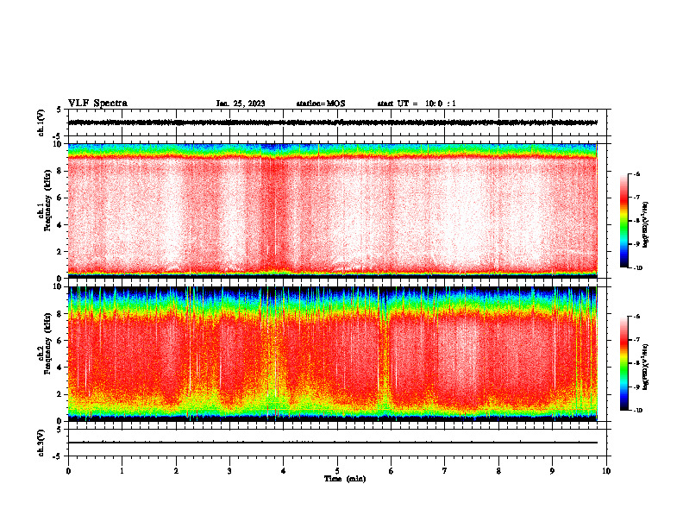Click the "8" tick on Time axis
The width and height of the screenshot is (683, 528).
498,471
